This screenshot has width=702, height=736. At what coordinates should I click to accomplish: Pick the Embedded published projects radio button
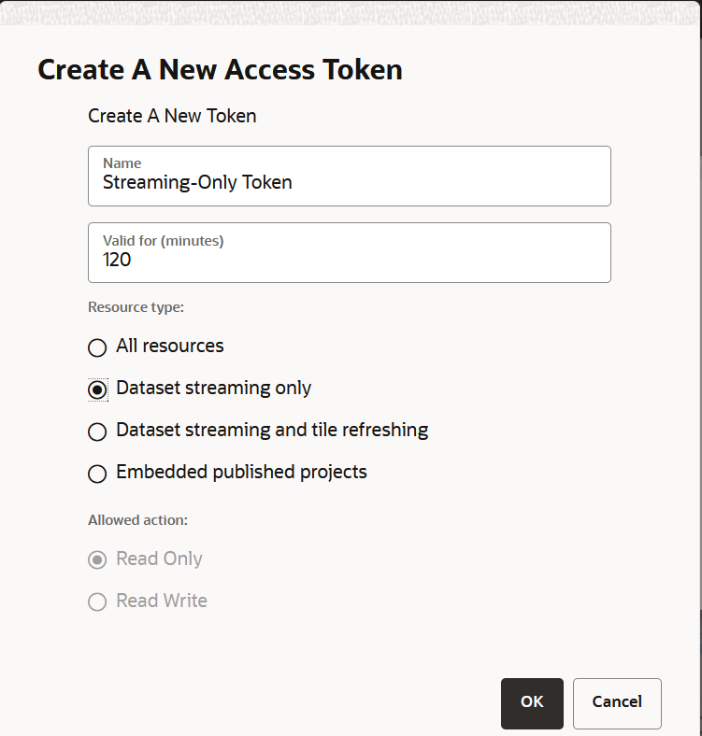pyautogui.click(x=97, y=474)
